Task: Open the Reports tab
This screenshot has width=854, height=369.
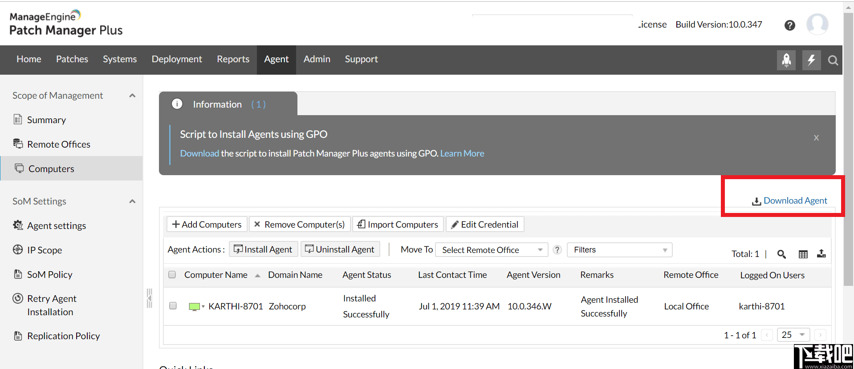Action: (x=233, y=59)
